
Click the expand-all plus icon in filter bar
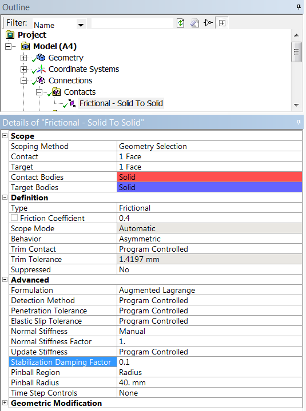(x=222, y=23)
